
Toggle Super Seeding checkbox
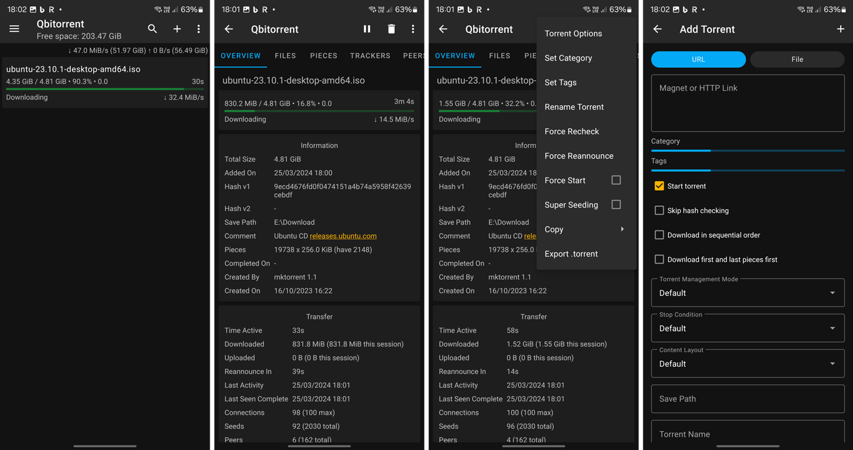(x=616, y=205)
